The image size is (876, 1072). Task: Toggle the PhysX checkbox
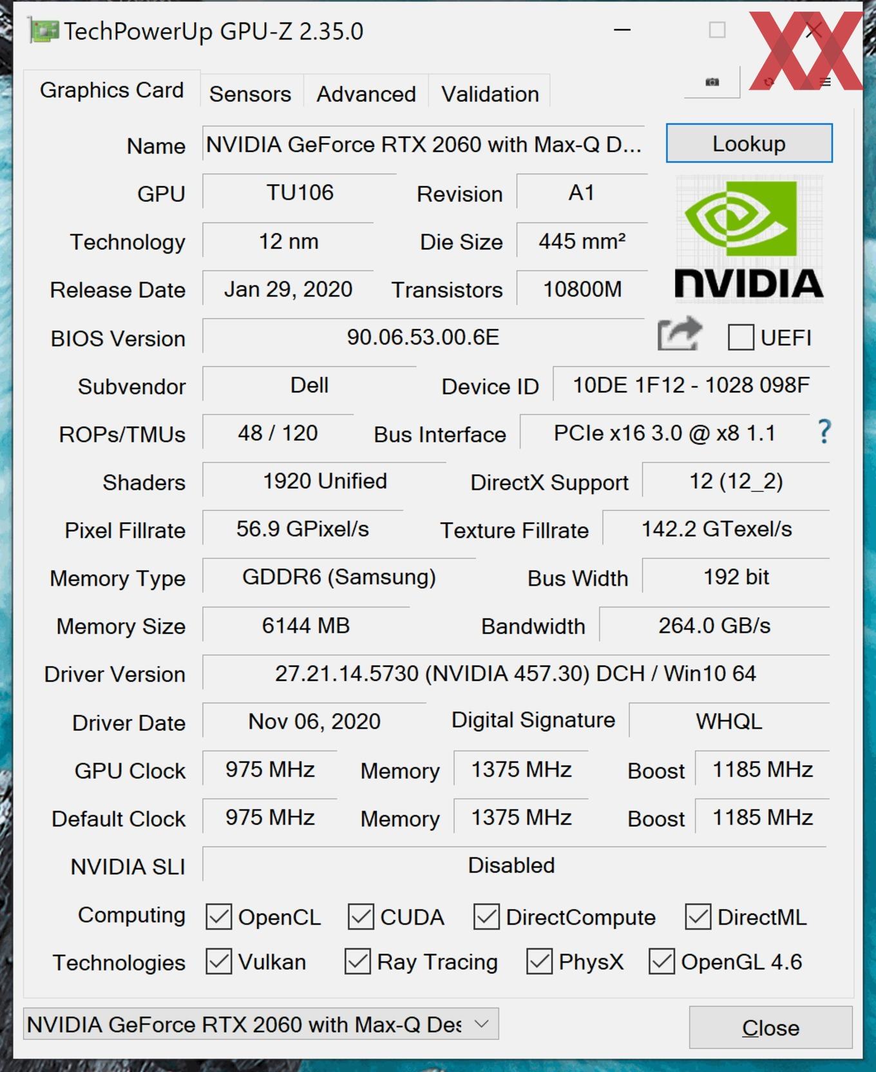pyautogui.click(x=539, y=962)
